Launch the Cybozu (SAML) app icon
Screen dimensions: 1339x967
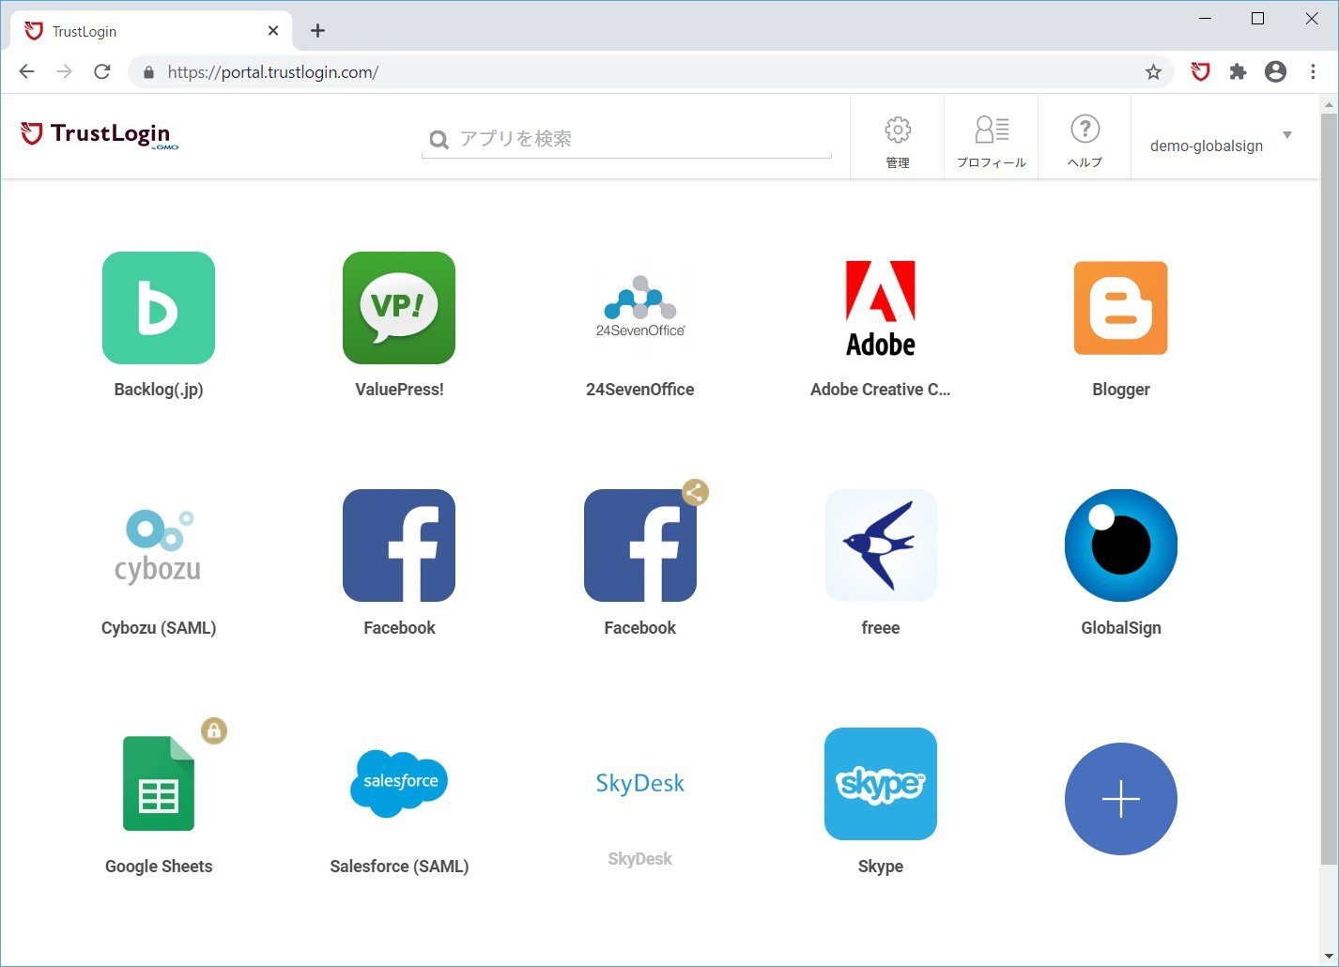point(159,545)
